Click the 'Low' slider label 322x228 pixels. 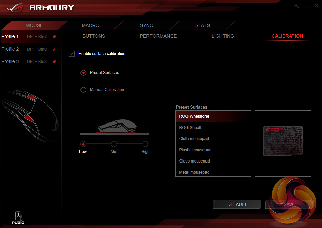[x=83, y=152]
